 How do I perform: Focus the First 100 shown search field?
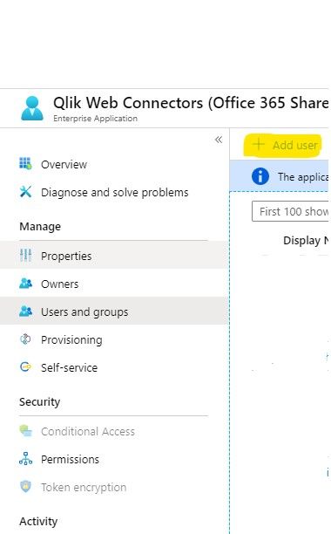(x=291, y=211)
